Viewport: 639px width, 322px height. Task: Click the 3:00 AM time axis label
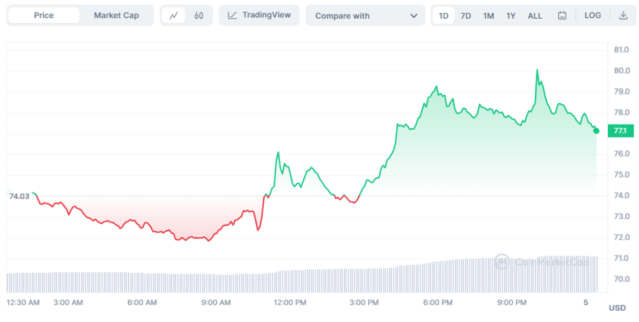tap(68, 303)
